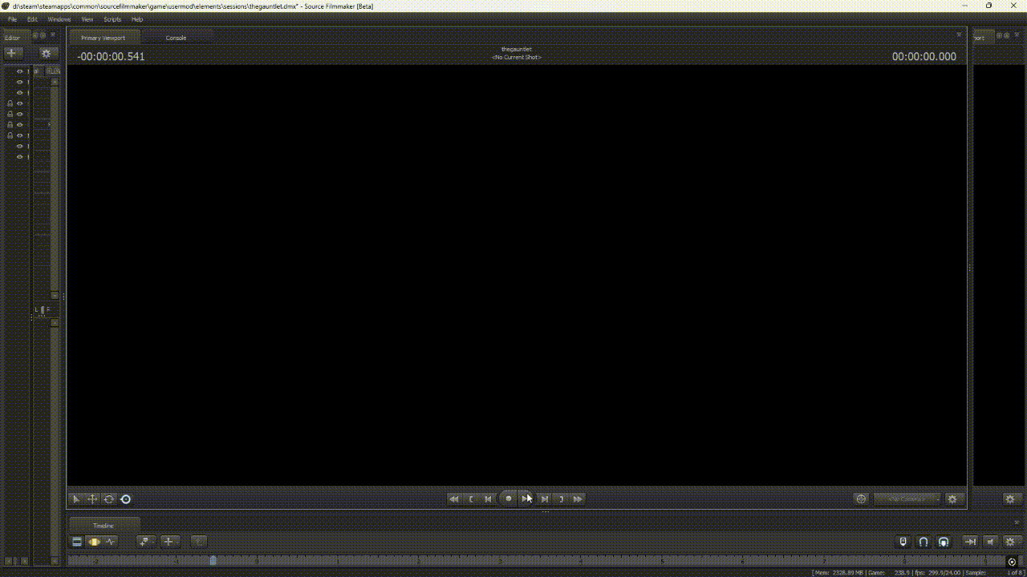Click the dimmed button after timeline plus dropdown
Viewport: 1027px width, 577px height.
pyautogui.click(x=198, y=542)
